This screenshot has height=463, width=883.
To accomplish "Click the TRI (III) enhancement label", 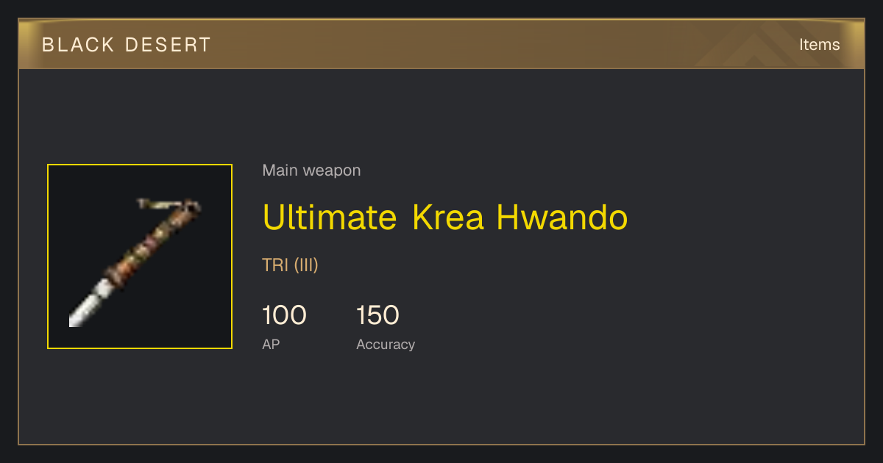I will click(x=290, y=265).
